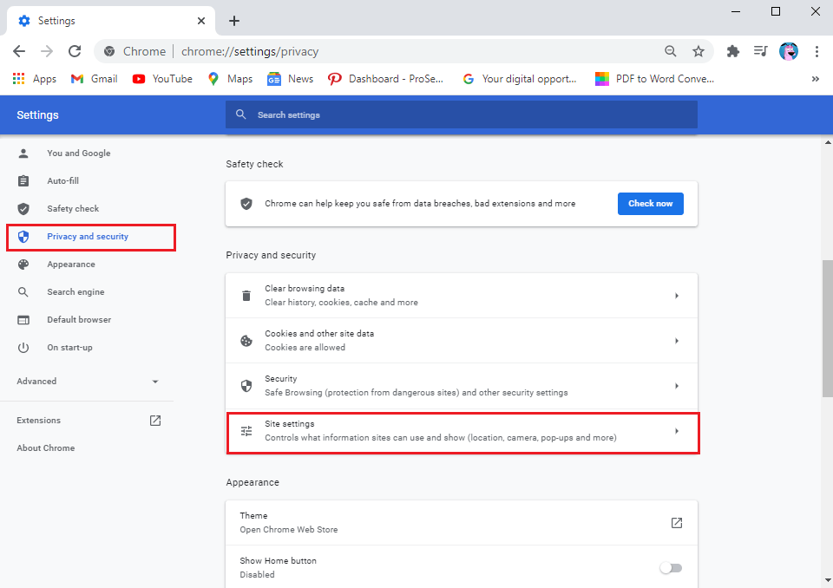The height and width of the screenshot is (588, 833).
Task: Open Clear browsing data row arrow
Action: tap(676, 296)
